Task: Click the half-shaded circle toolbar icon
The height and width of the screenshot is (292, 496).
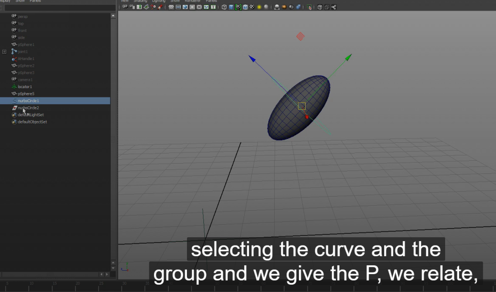Action: coord(291,7)
